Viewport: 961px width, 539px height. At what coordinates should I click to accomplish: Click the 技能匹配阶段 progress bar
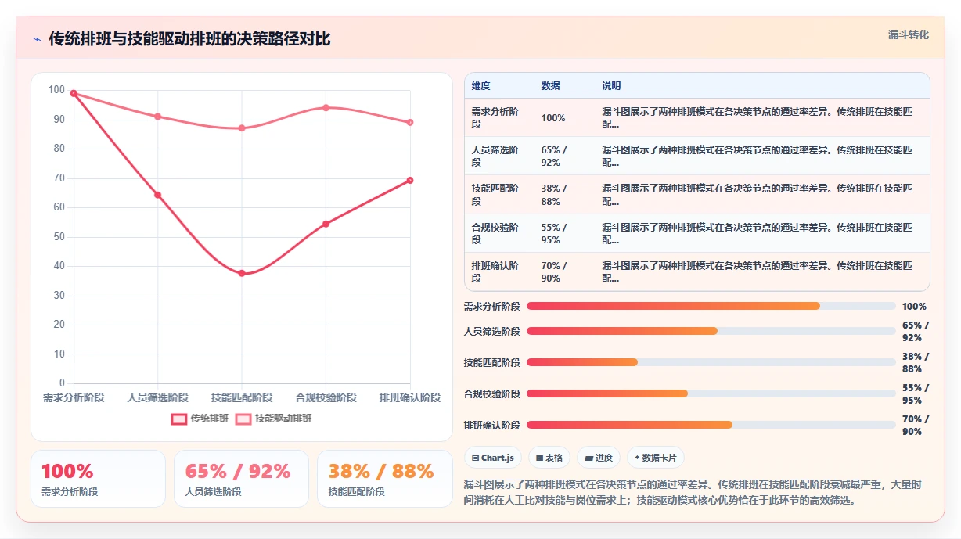[711, 362]
